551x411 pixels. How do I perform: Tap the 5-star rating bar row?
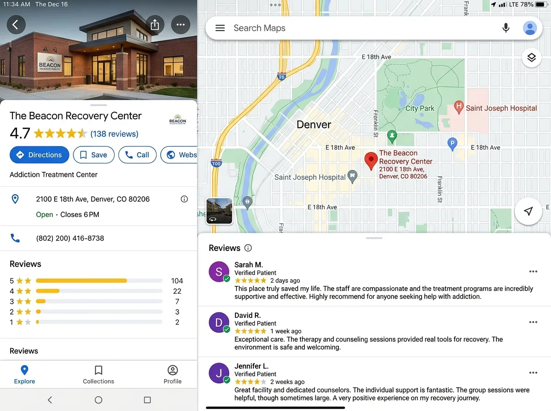click(96, 281)
